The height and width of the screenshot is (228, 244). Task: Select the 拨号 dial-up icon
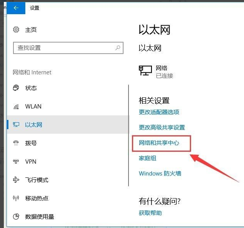coord(16,143)
